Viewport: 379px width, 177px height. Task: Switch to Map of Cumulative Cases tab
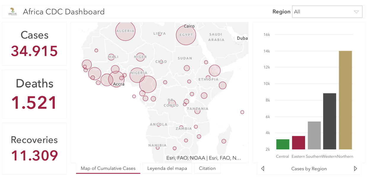pos(108,168)
